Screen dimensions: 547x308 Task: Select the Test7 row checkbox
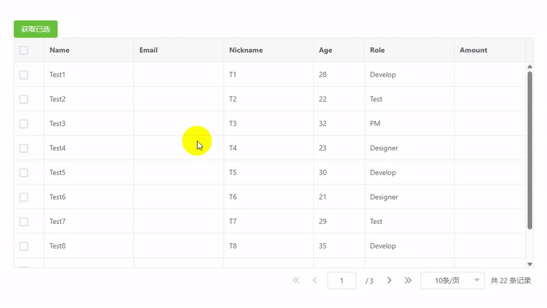[x=24, y=222]
